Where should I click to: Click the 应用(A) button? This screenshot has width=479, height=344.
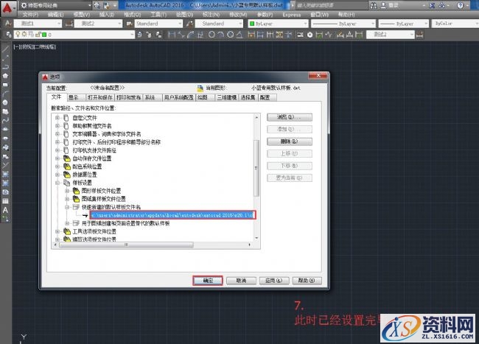click(273, 281)
